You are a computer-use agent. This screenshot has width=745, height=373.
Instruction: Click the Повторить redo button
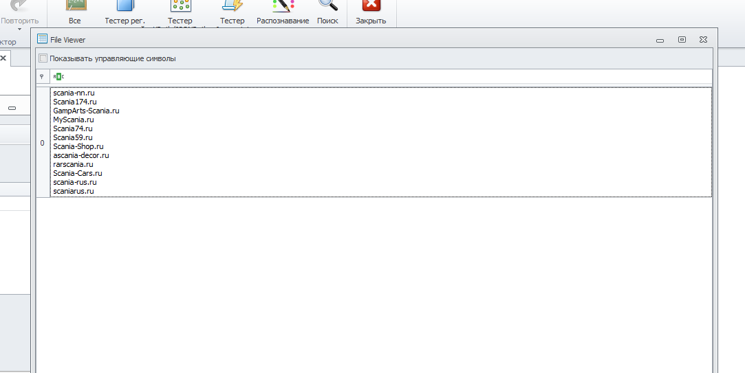point(19,13)
